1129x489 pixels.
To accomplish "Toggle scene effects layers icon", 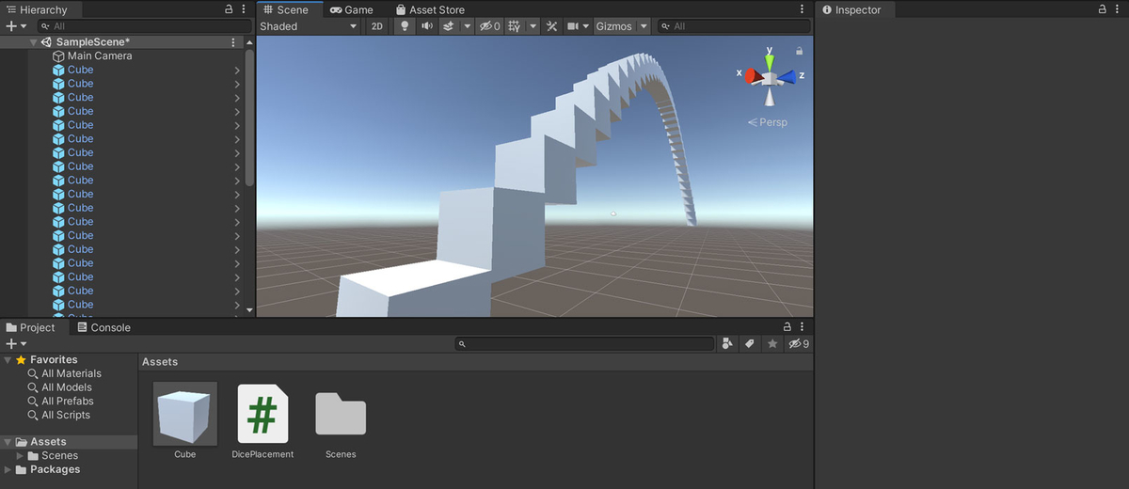I will click(x=449, y=26).
